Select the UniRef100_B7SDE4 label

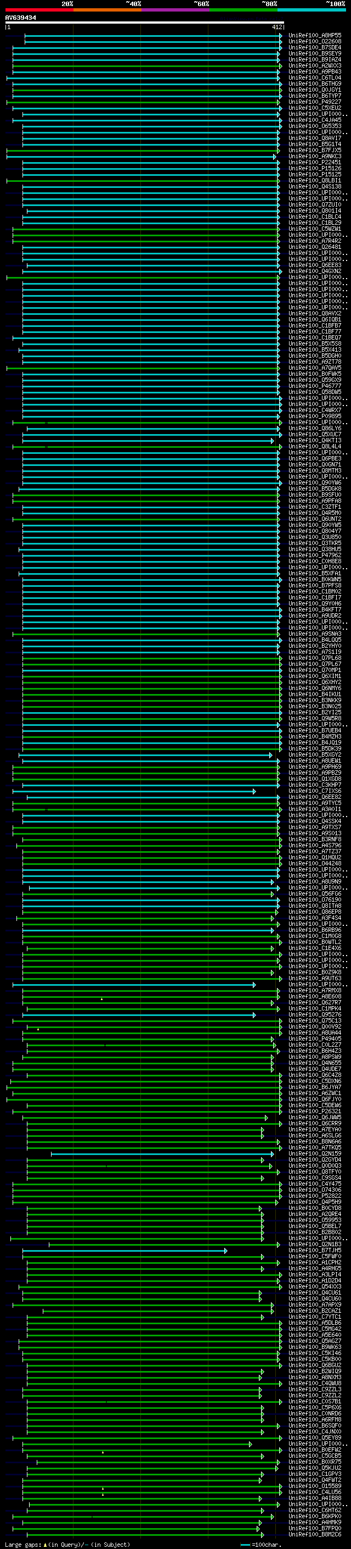315,47
